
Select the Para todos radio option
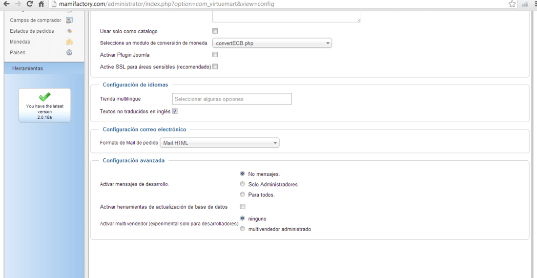pos(243,194)
